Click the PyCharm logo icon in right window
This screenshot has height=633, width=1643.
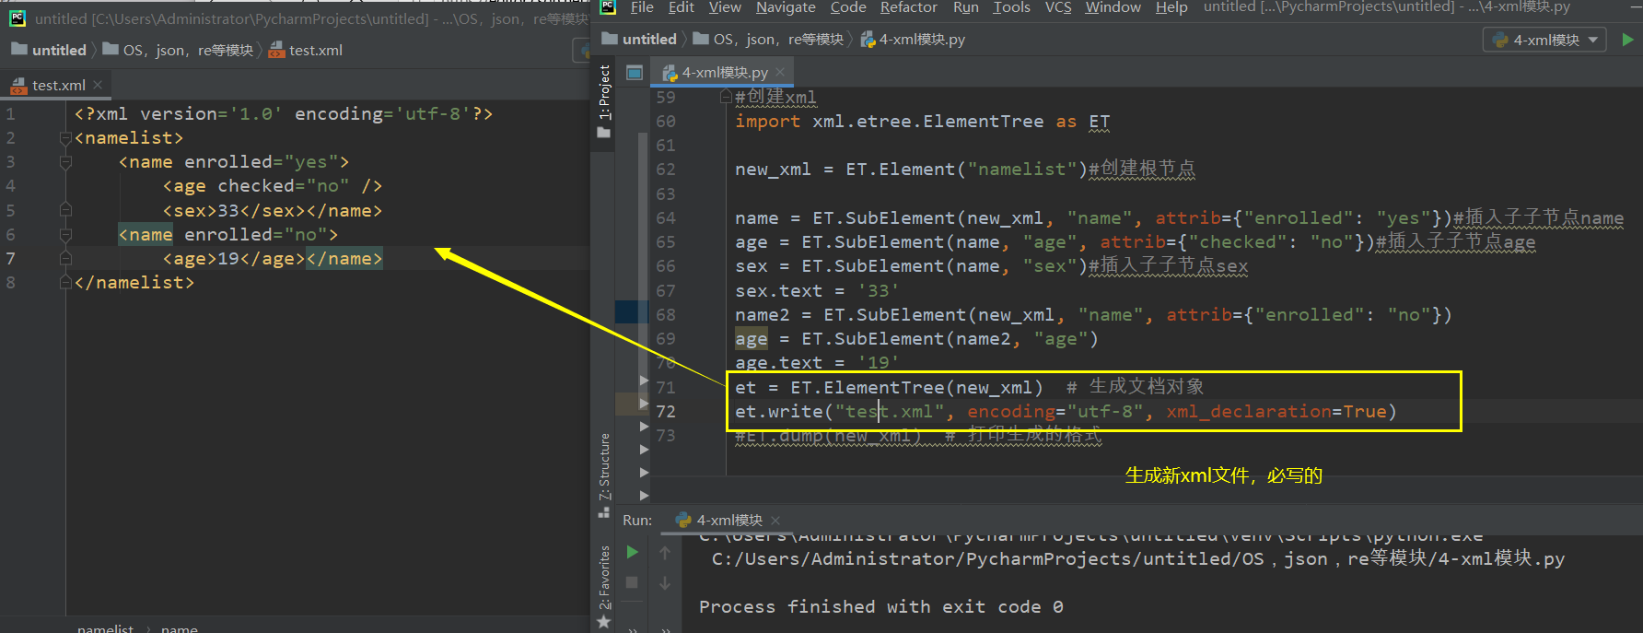coord(608,7)
